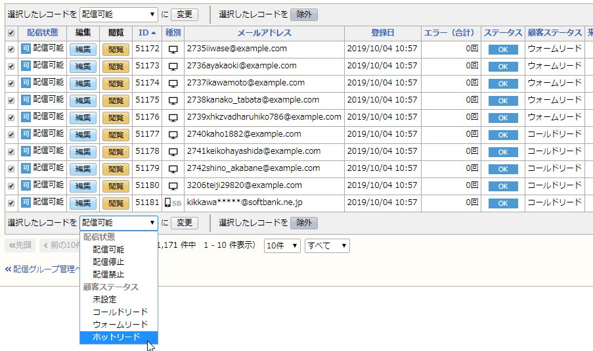
Task: Click 編集 button for ID 51181
Action: coord(83,203)
